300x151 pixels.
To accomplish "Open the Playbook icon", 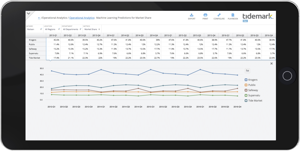I will pyautogui.click(x=233, y=15).
